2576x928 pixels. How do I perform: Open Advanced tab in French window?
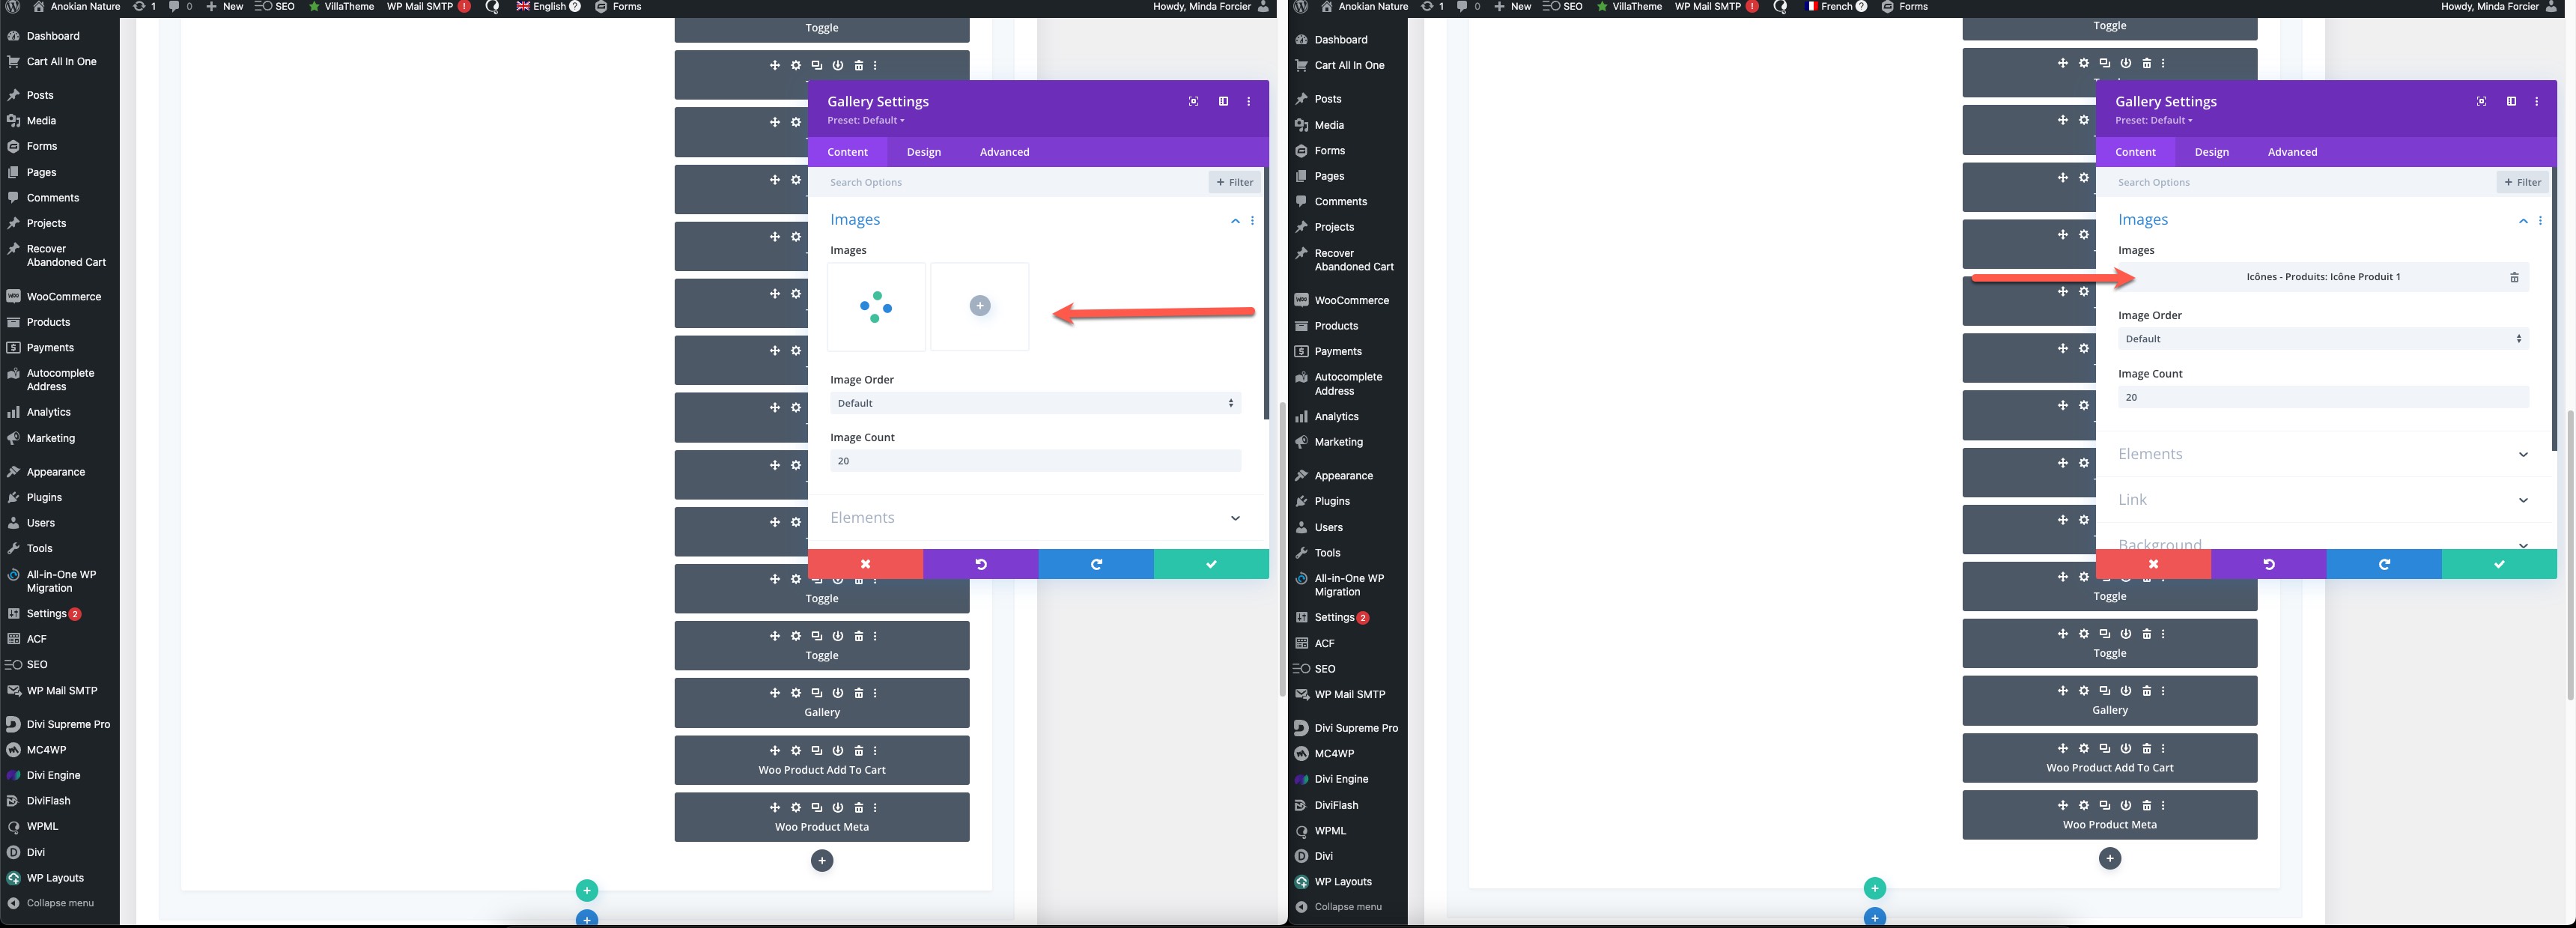(x=2292, y=152)
